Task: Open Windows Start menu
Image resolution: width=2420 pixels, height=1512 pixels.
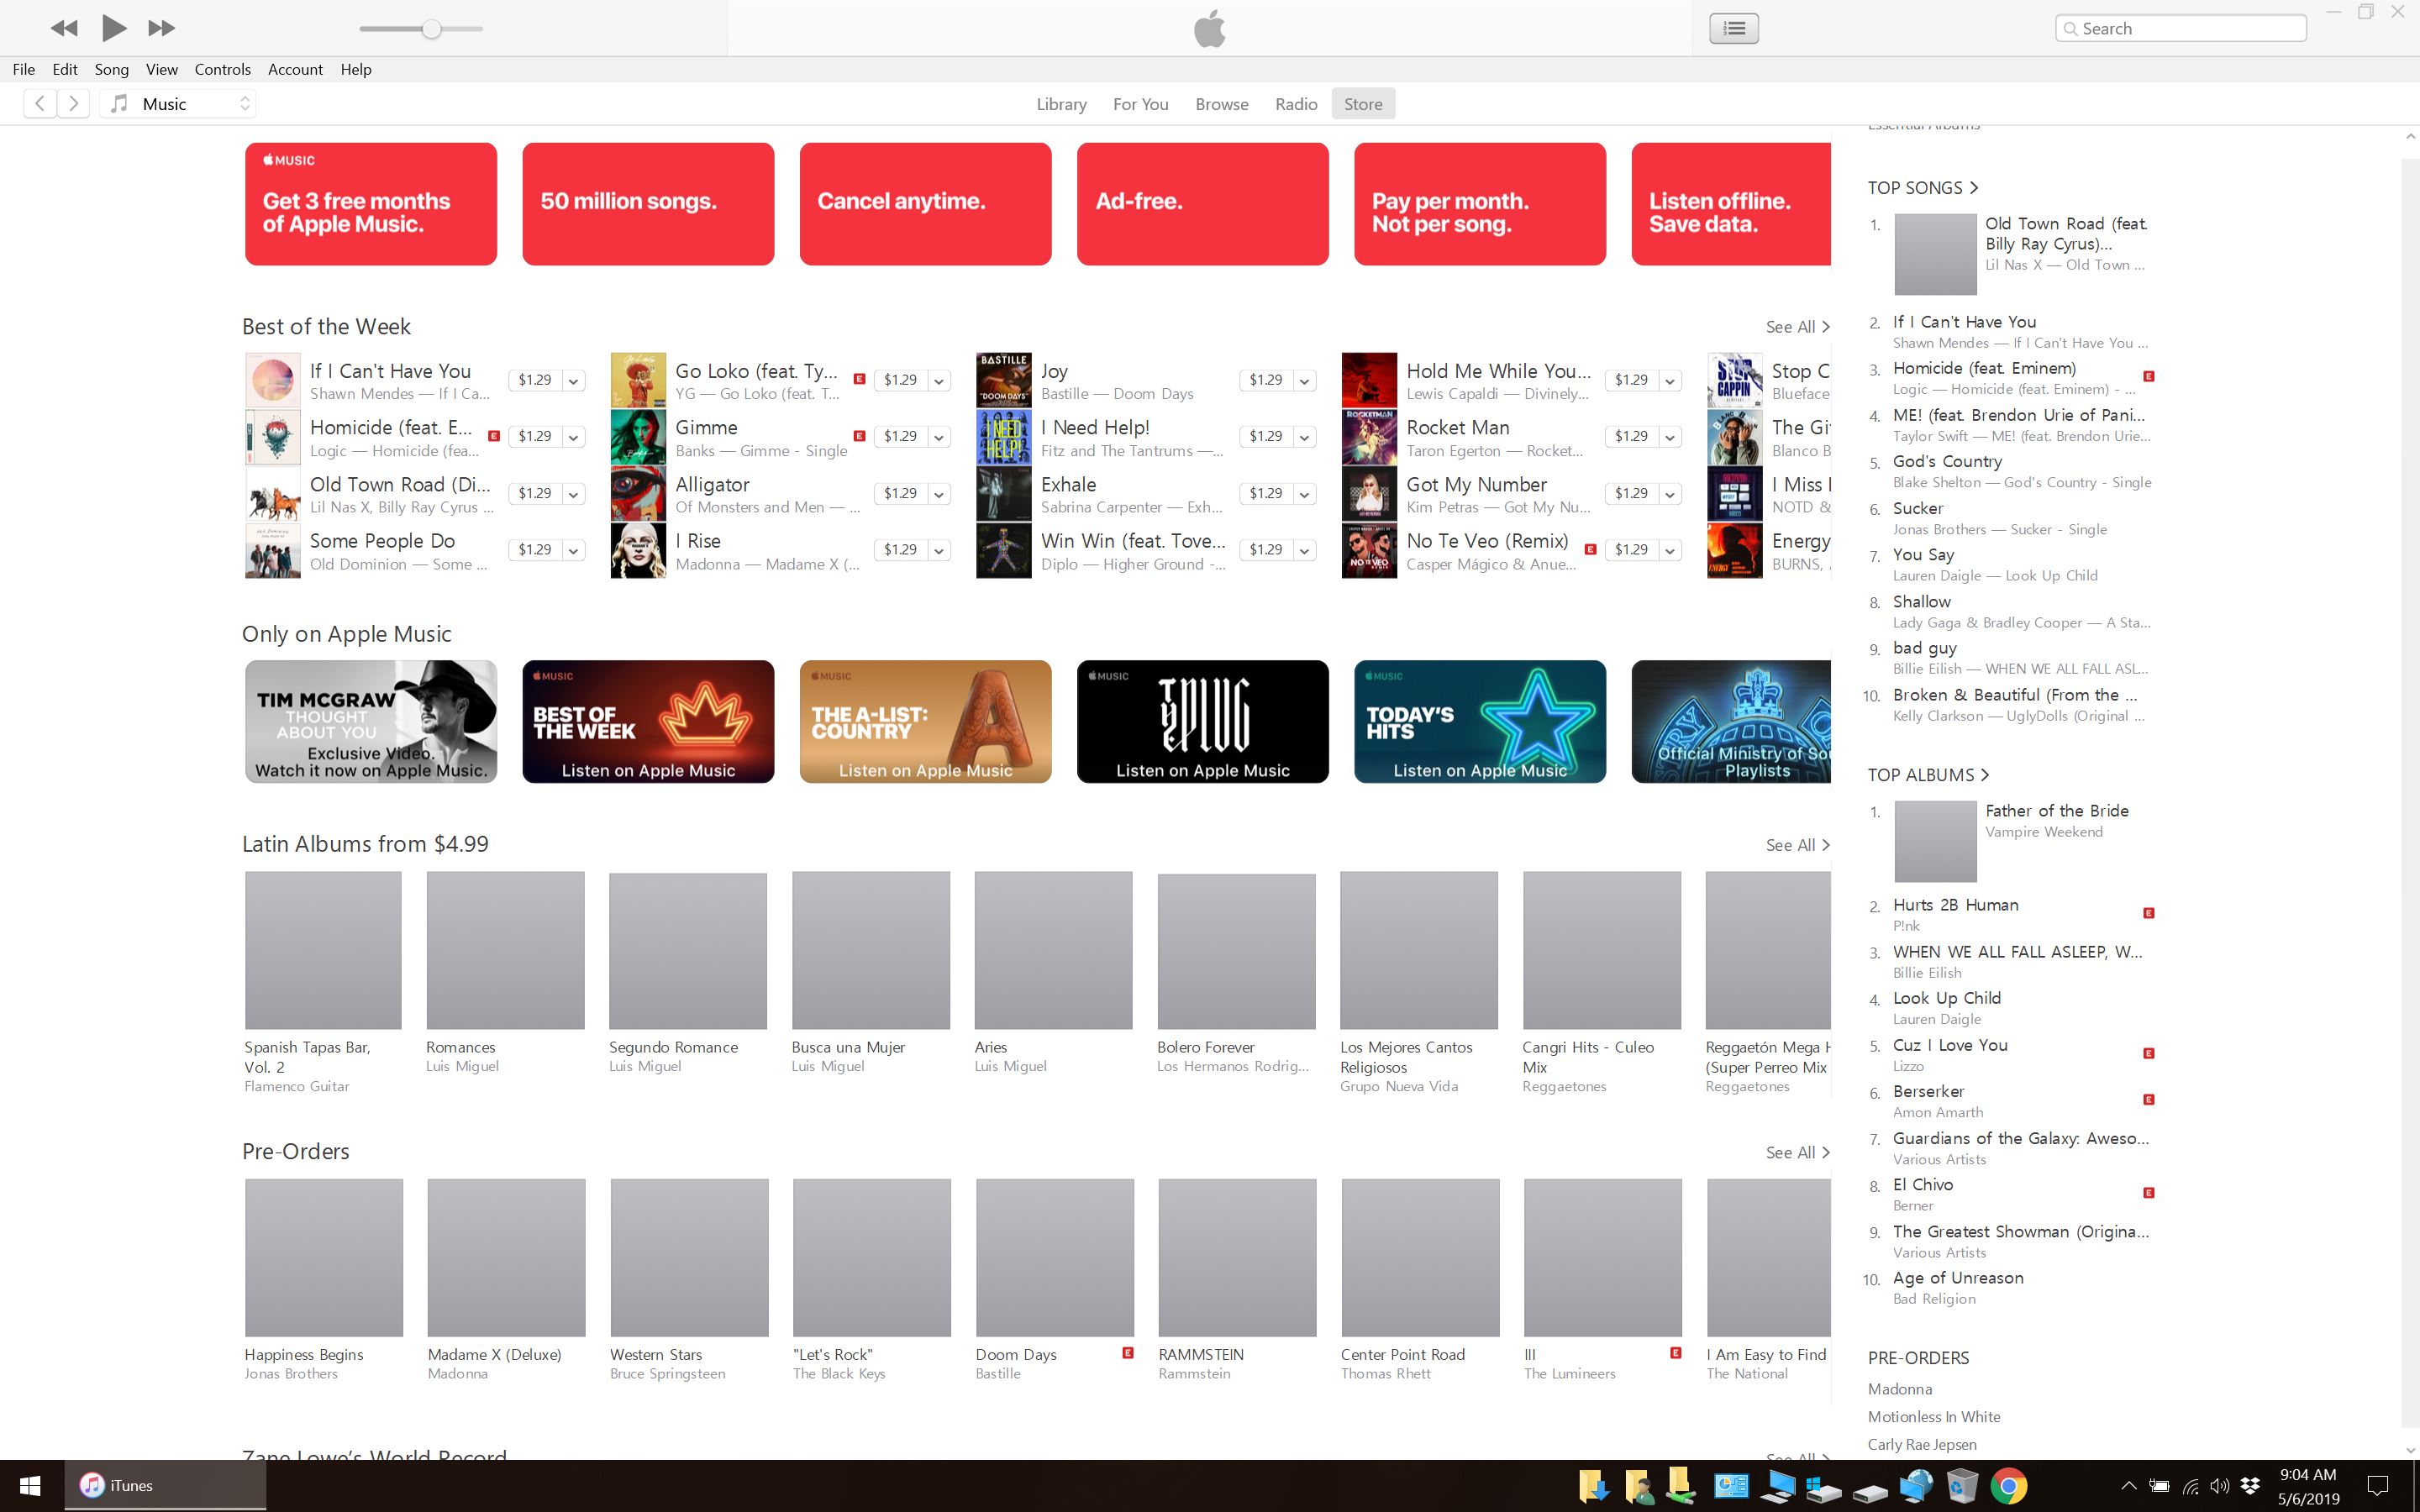Action: 30,1486
